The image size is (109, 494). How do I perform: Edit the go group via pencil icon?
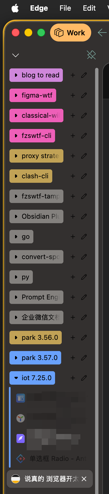[84, 237]
